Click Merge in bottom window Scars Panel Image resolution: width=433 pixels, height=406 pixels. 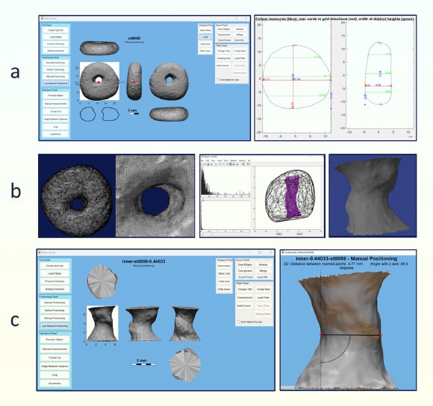263,271
